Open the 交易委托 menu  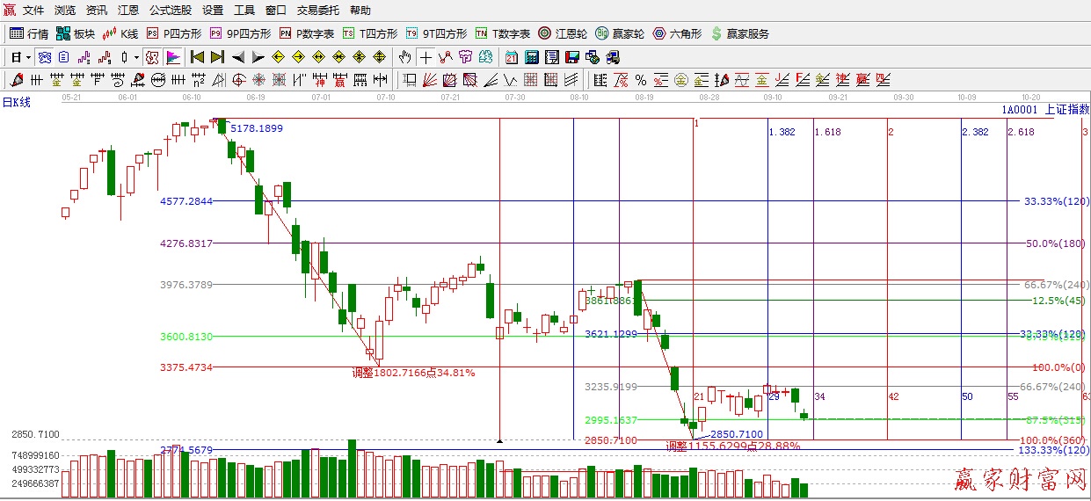point(317,11)
